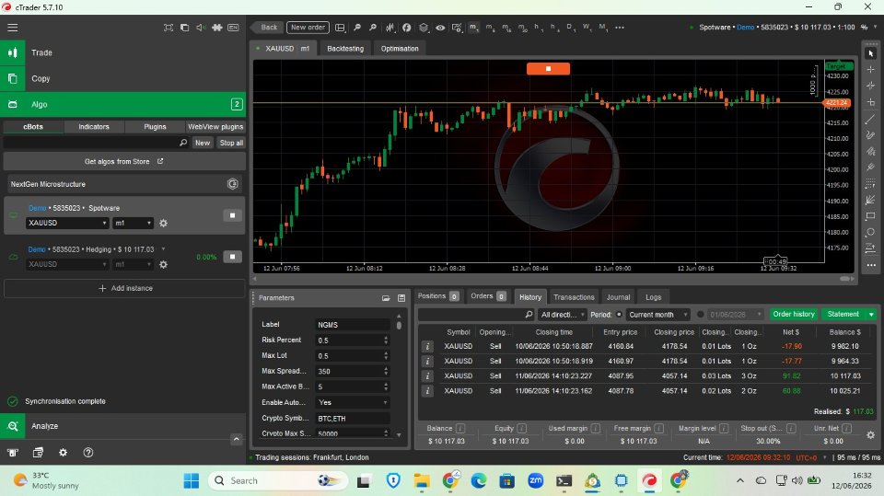Screen dimensions: 884x496
Task: Click the Stop all button
Action: (x=231, y=143)
